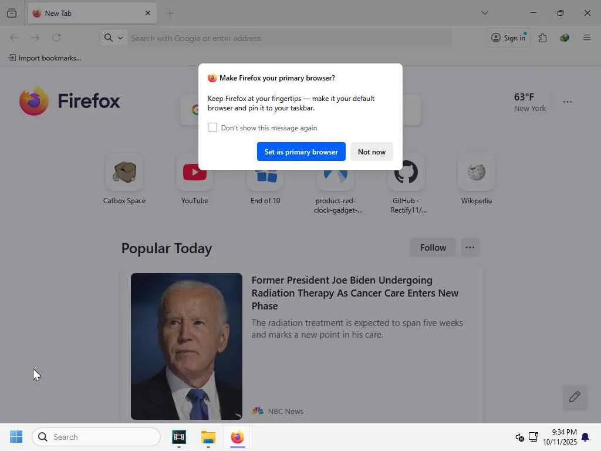Open notifications bell icon

pyautogui.click(x=585, y=437)
